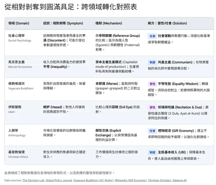Open the Zakeeya Ali source link
This screenshot has width=216, height=185.
(180, 180)
